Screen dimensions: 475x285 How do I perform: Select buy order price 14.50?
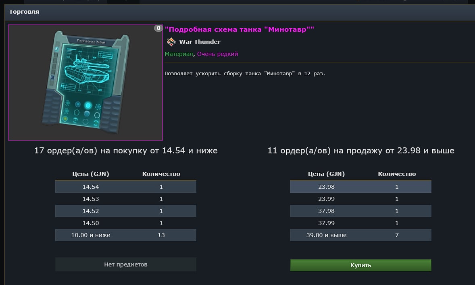click(91, 223)
